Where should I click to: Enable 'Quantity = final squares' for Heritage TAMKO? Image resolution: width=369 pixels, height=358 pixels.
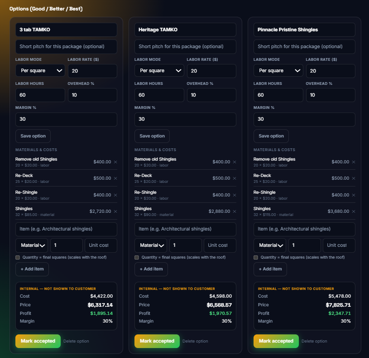coord(137,257)
